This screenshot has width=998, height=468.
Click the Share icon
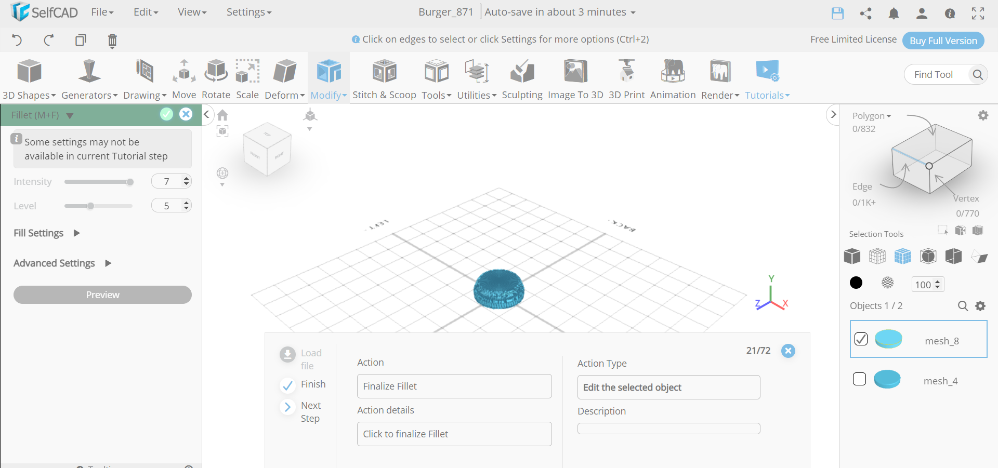click(x=865, y=14)
